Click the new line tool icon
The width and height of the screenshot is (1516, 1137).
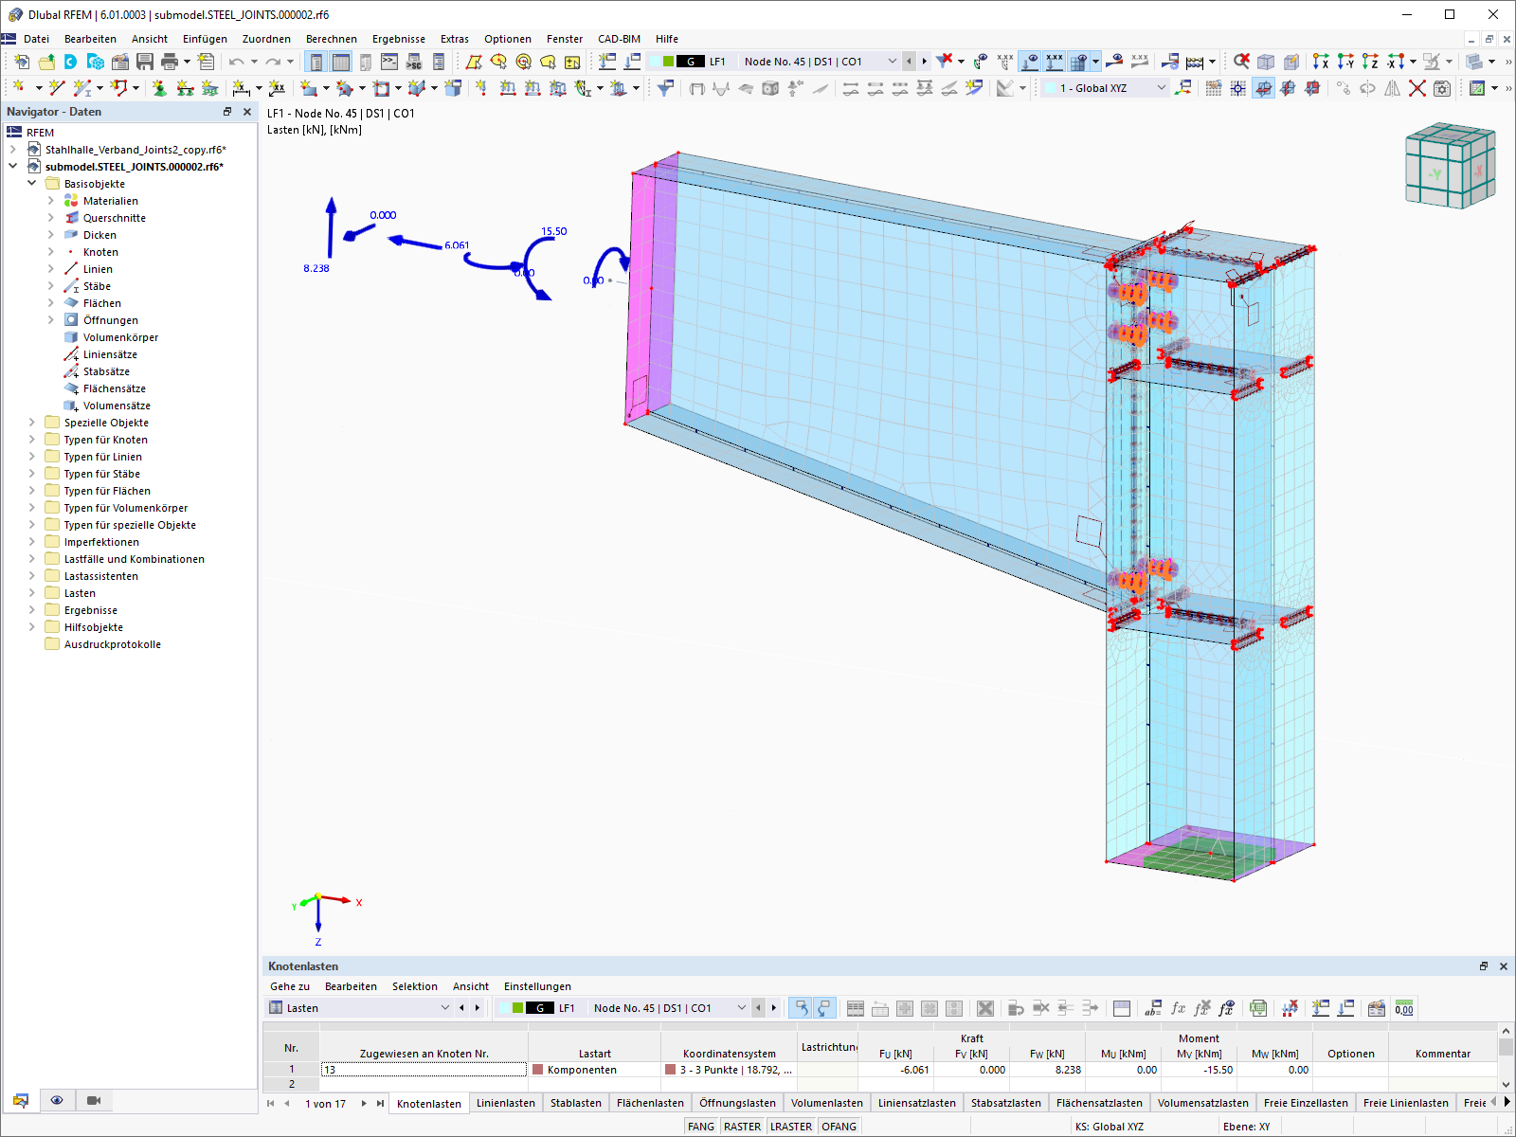[x=57, y=88]
